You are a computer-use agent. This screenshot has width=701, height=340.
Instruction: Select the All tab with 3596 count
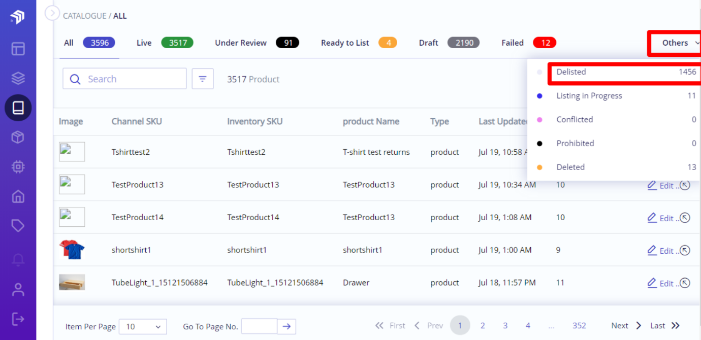[x=89, y=43]
